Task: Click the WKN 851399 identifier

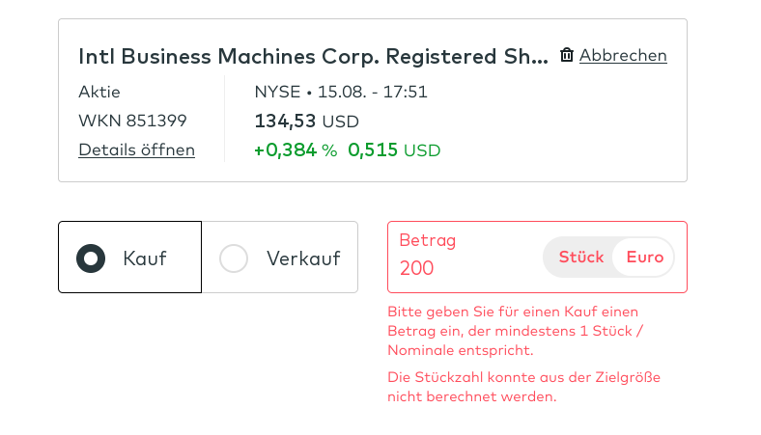Action: (132, 121)
